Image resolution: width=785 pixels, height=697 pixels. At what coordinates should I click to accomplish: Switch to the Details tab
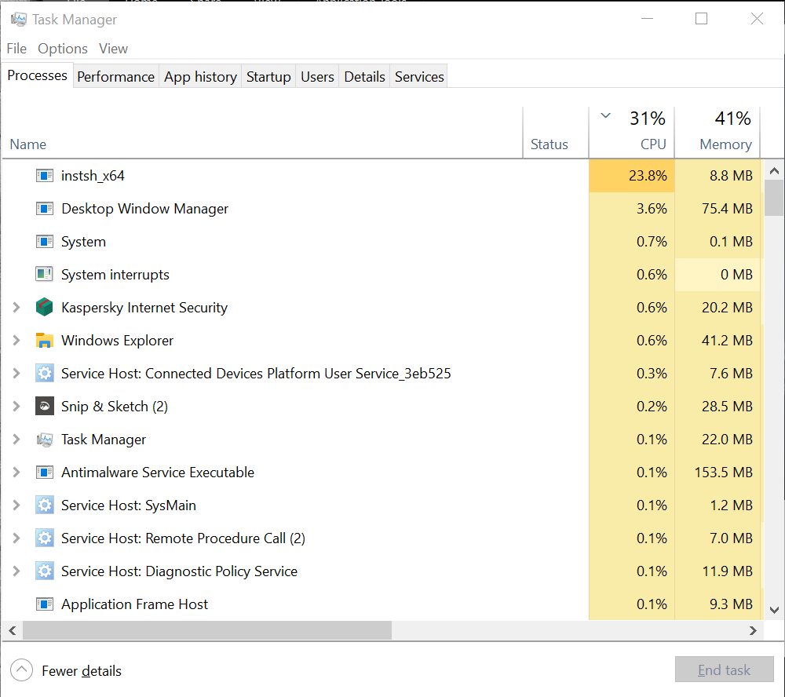click(364, 77)
